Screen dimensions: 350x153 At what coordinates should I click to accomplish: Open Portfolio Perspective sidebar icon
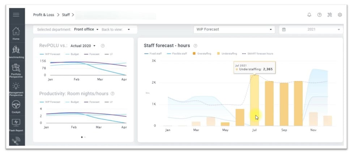tap(16, 68)
